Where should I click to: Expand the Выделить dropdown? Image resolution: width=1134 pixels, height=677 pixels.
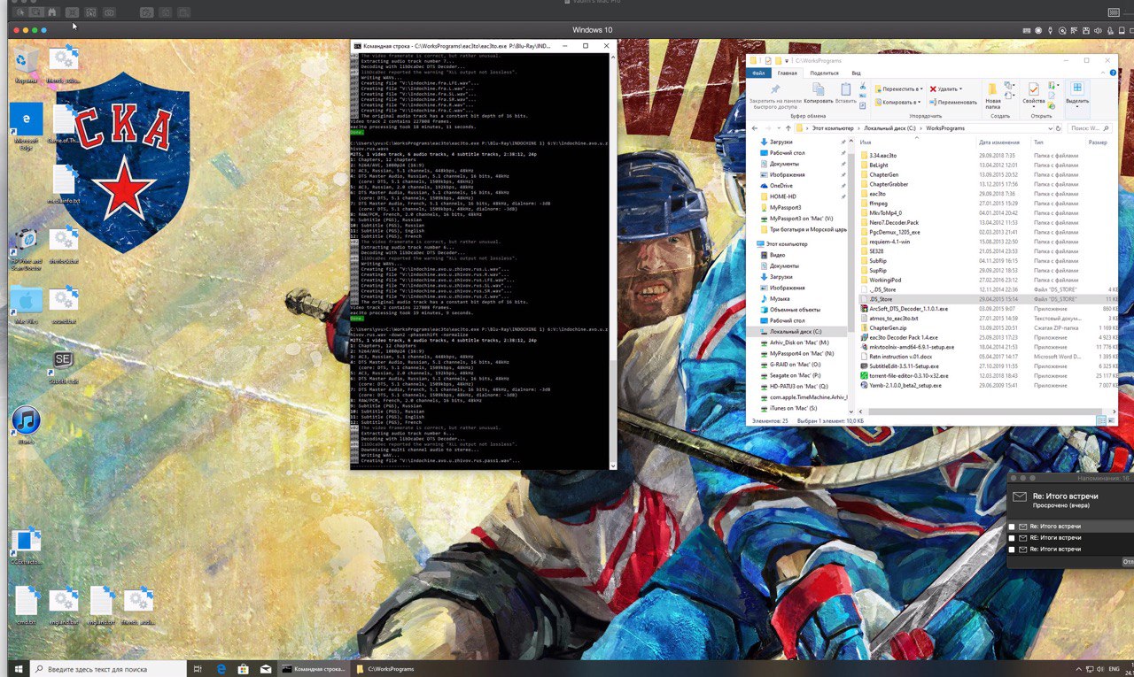(x=1077, y=95)
